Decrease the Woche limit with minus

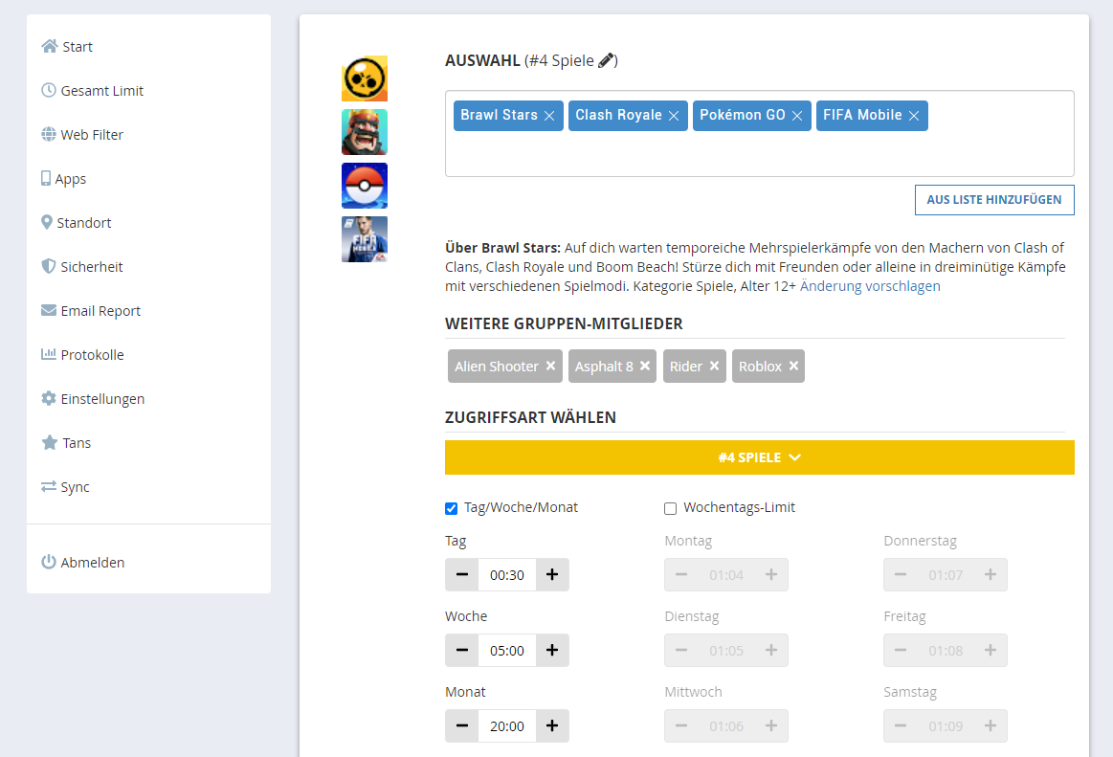[x=462, y=651]
